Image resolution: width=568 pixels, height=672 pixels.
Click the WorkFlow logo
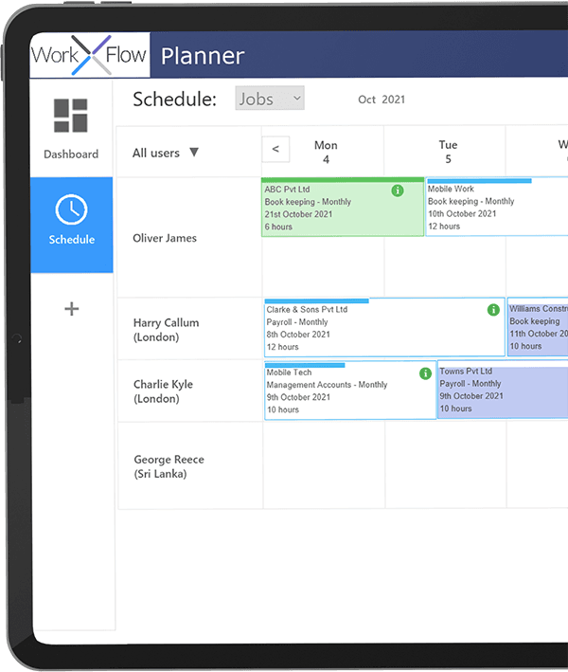click(89, 55)
